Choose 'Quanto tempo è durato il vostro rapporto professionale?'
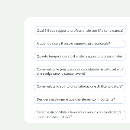Image resolution: width=130 pixels, height=130 pixels. pyautogui.click(x=80, y=57)
